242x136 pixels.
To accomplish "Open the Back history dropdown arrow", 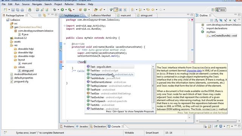I will click(157, 10).
